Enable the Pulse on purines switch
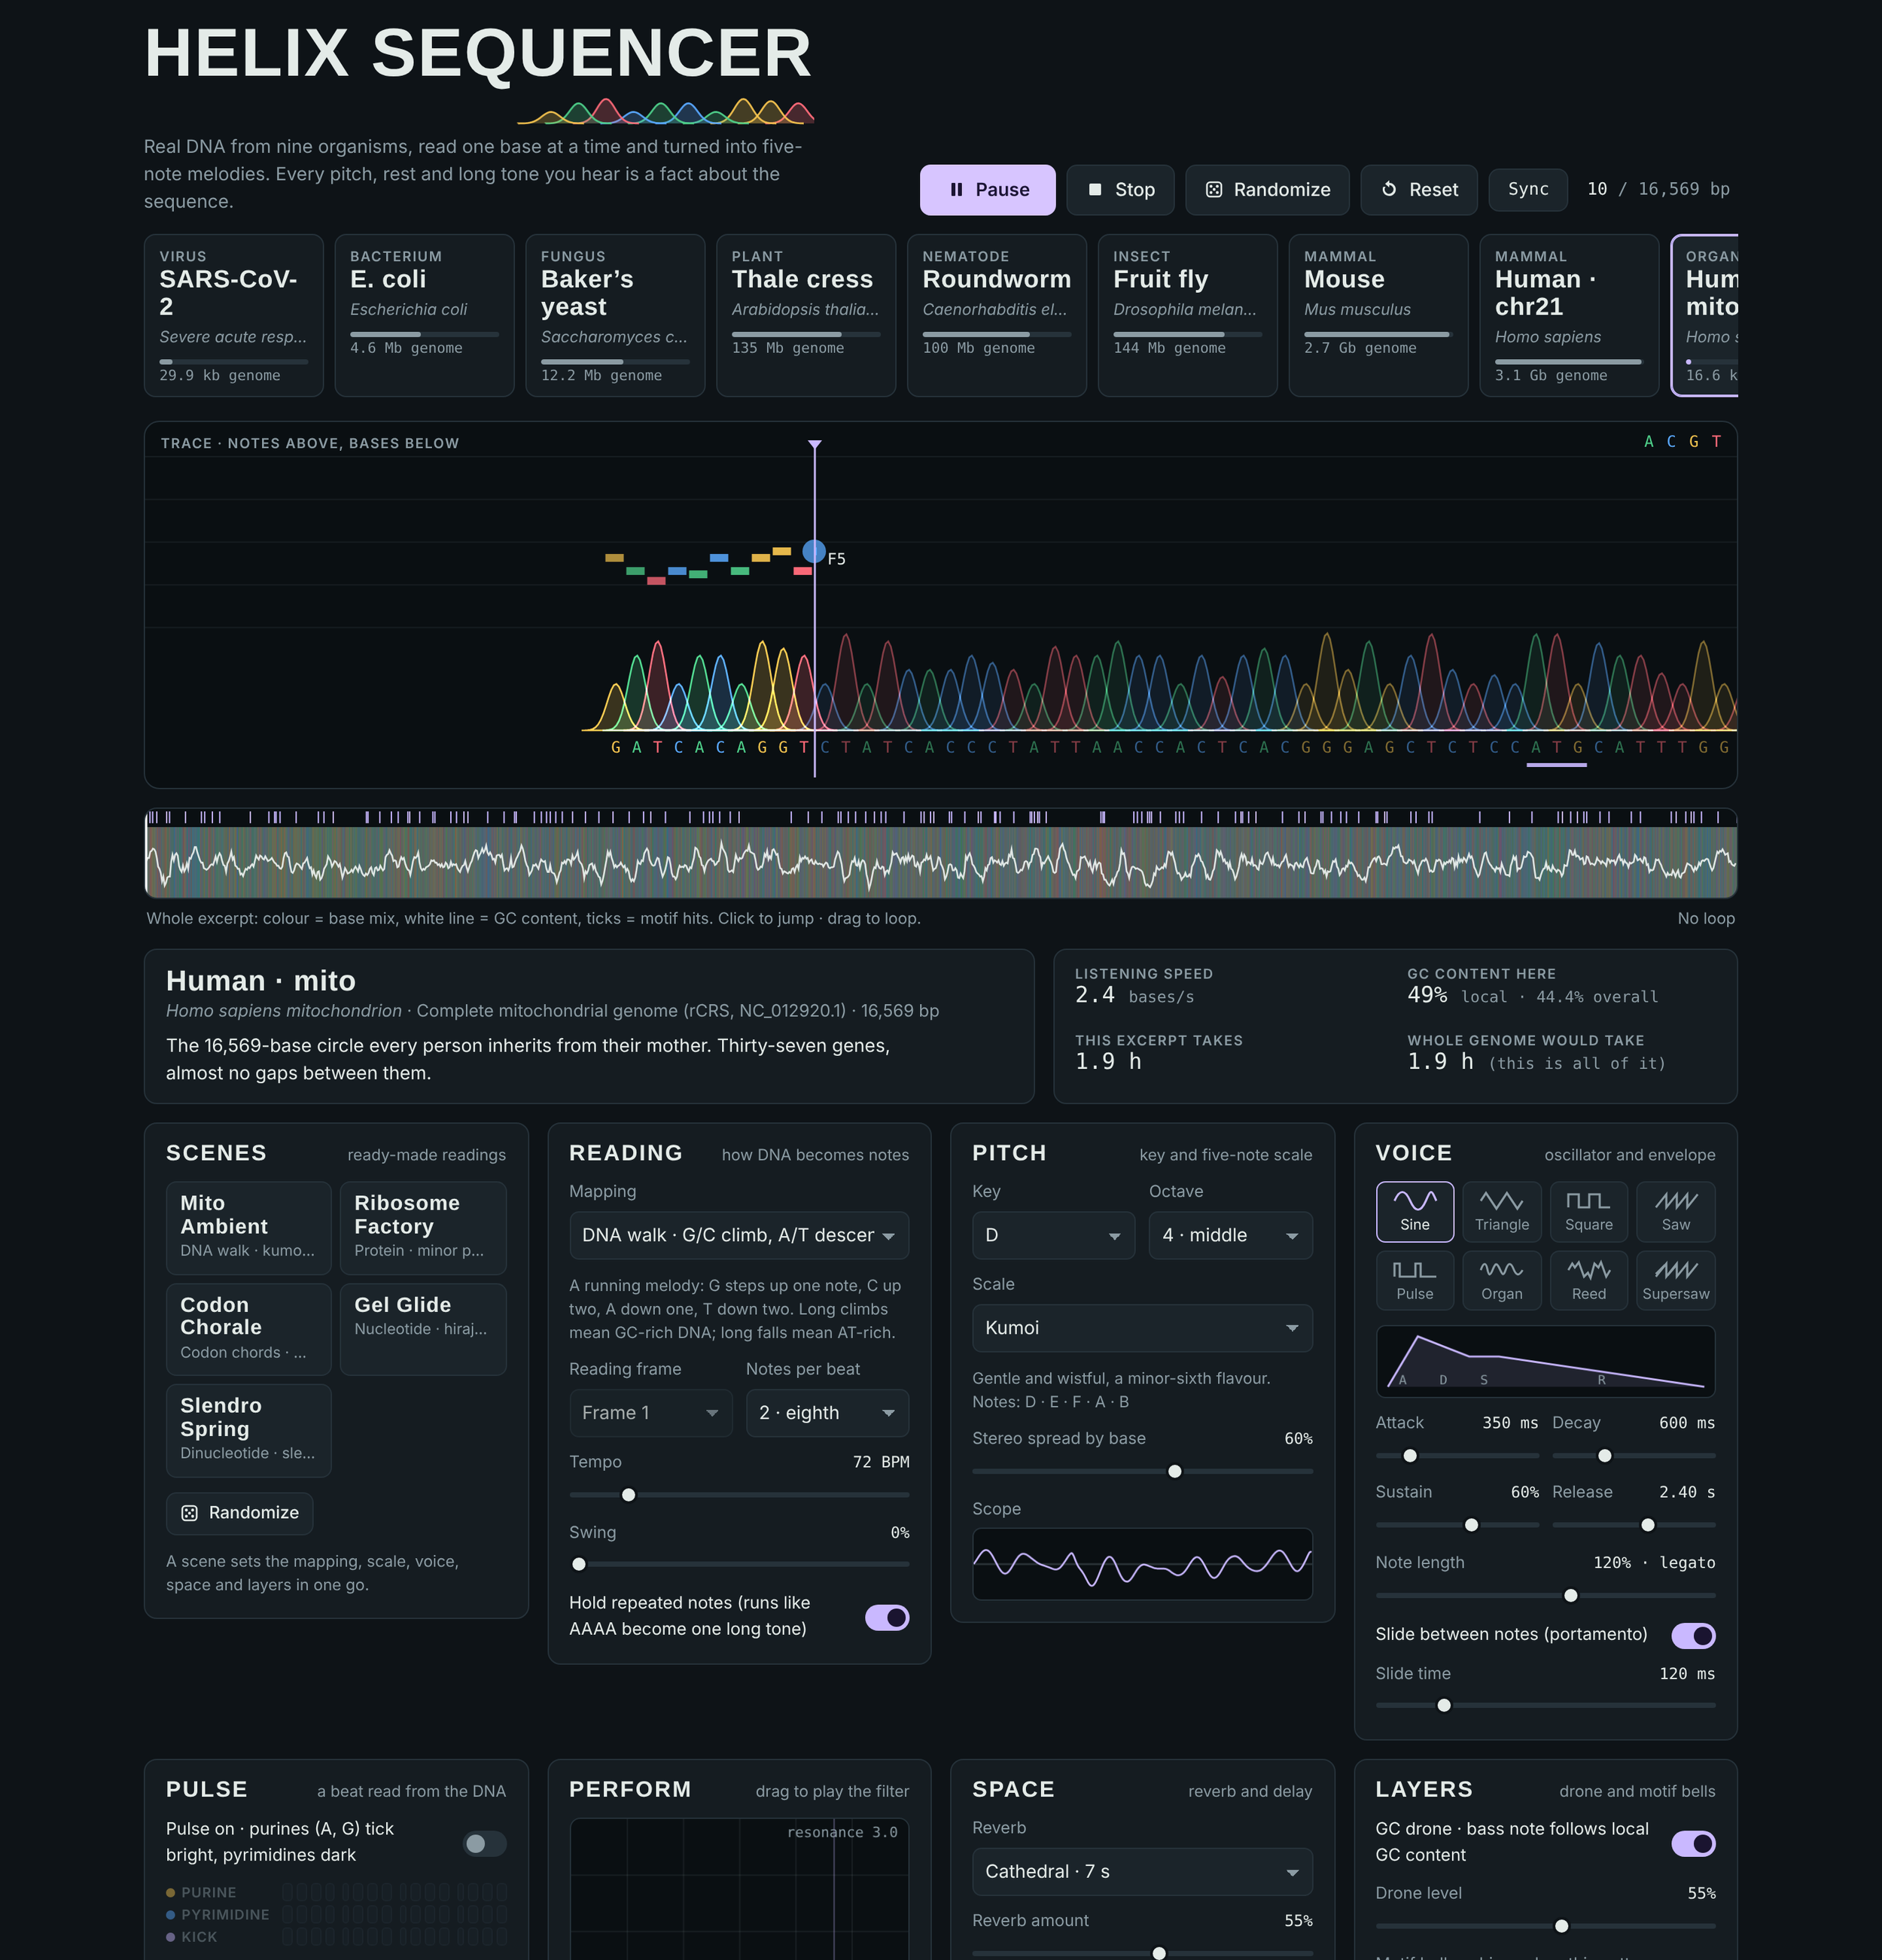Image resolution: width=1882 pixels, height=1960 pixels. [x=484, y=1844]
